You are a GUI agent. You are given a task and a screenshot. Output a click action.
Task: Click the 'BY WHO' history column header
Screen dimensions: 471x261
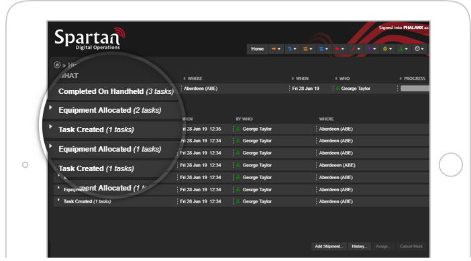click(244, 119)
